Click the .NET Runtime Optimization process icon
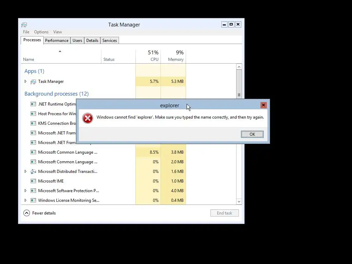Image resolution: width=352 pixels, height=264 pixels. 33,104
